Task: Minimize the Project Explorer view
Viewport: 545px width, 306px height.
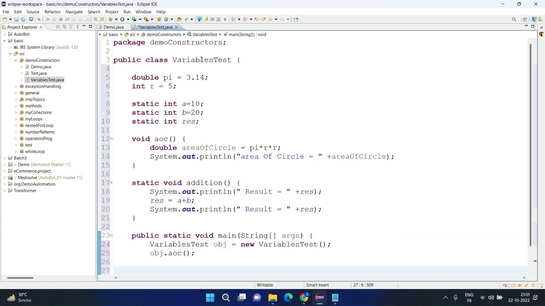Action: click(x=84, y=26)
